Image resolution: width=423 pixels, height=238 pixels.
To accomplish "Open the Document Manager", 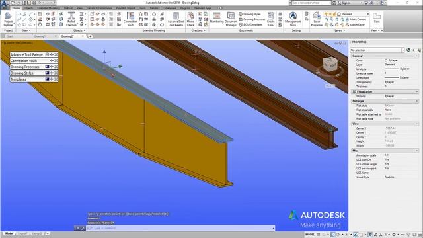I will [231, 19].
